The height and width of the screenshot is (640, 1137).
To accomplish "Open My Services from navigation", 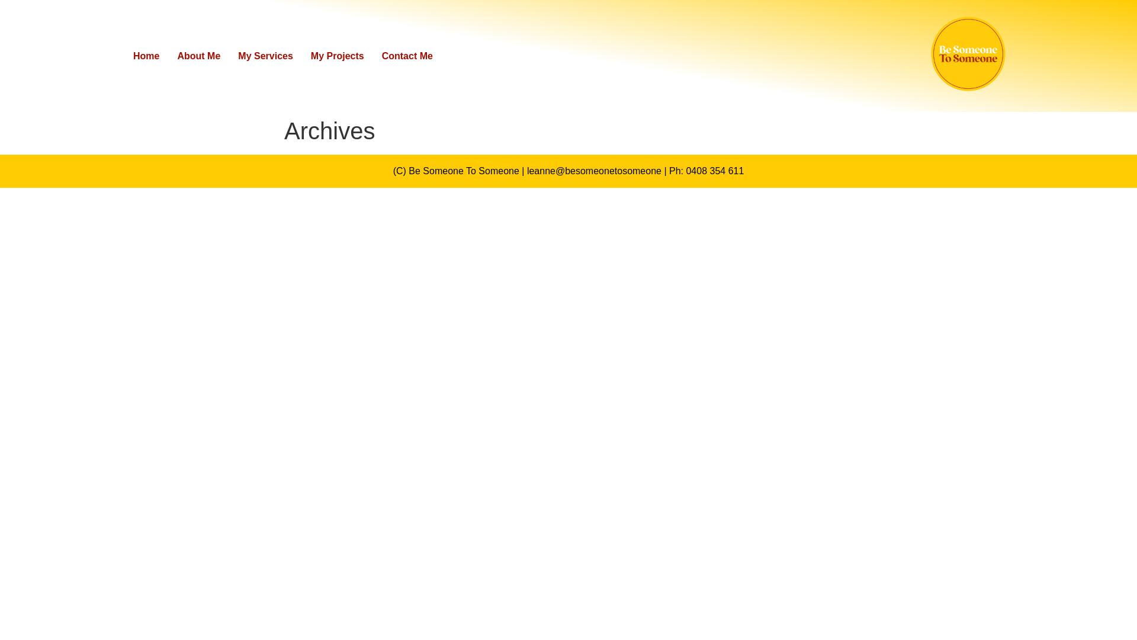I will click(265, 56).
